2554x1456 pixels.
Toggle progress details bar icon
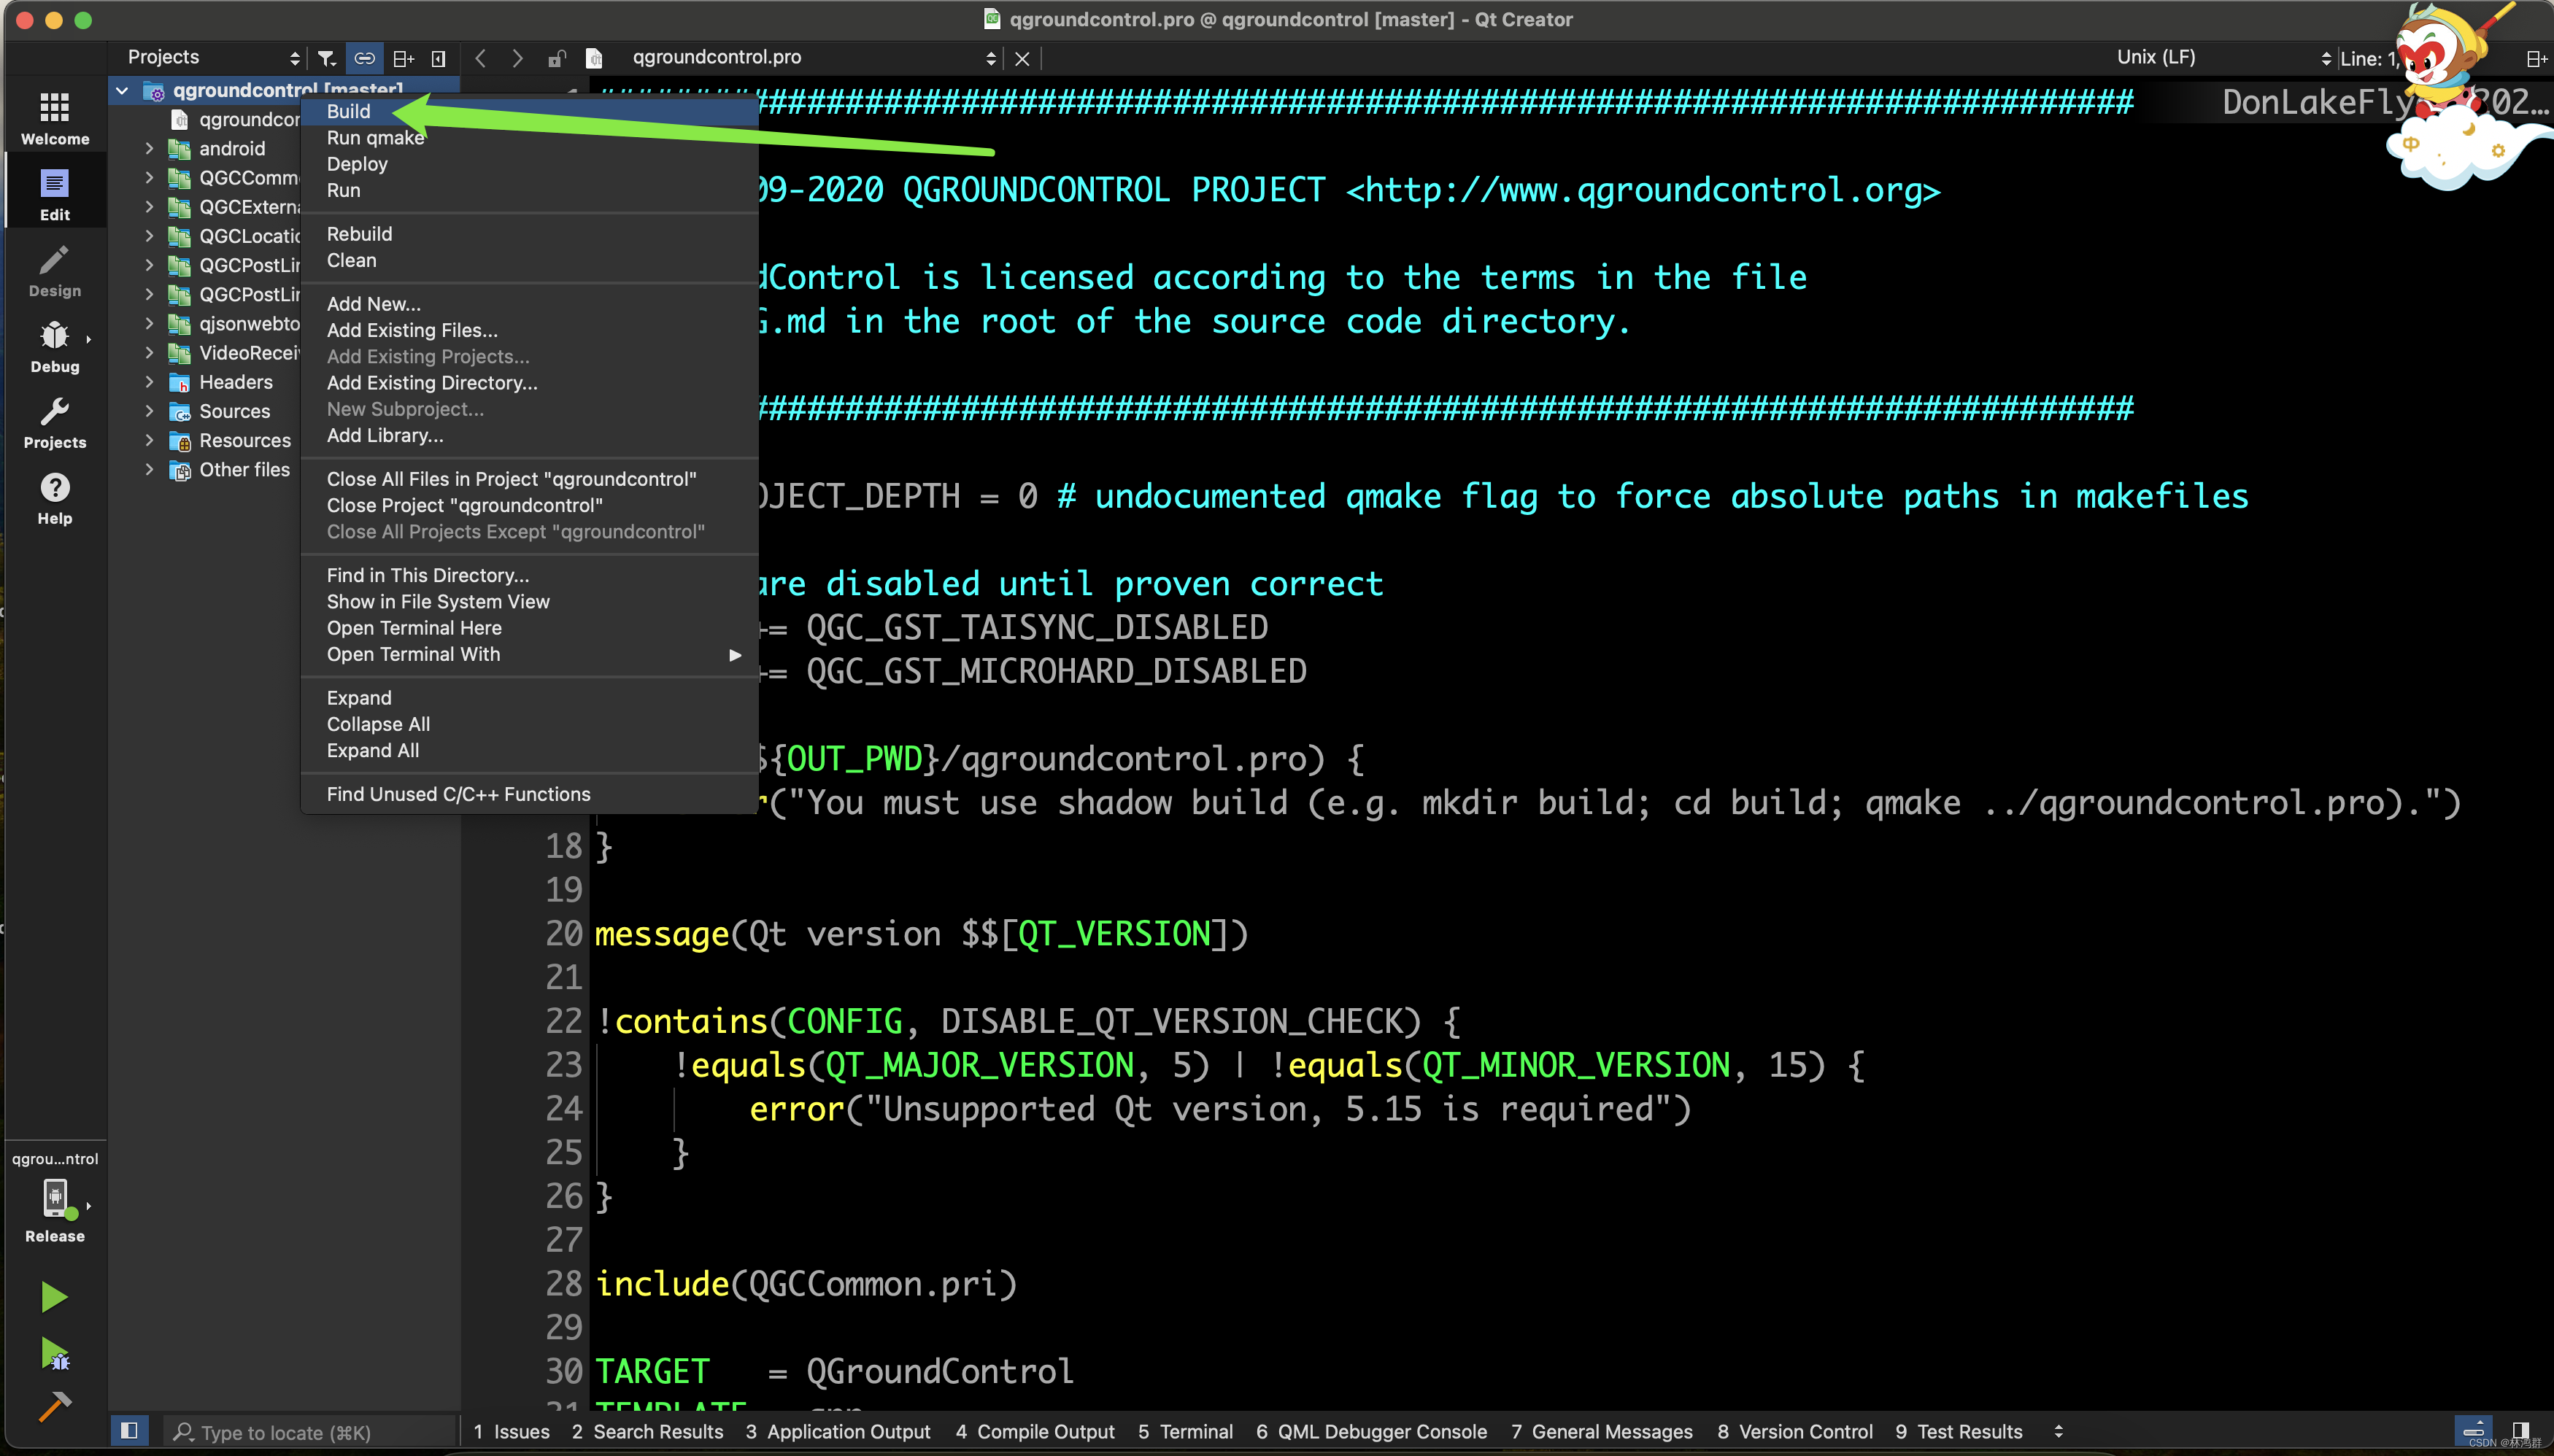pos(2474,1430)
